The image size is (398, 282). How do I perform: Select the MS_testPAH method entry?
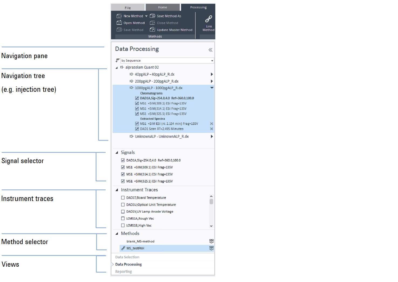(167, 248)
